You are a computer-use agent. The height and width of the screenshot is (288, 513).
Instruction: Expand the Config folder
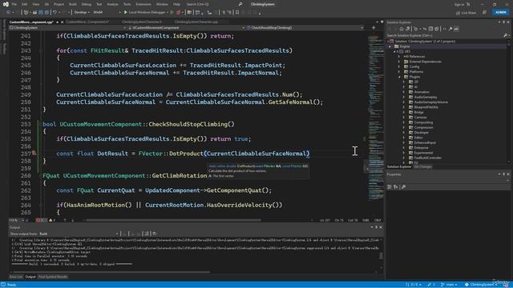click(399, 66)
